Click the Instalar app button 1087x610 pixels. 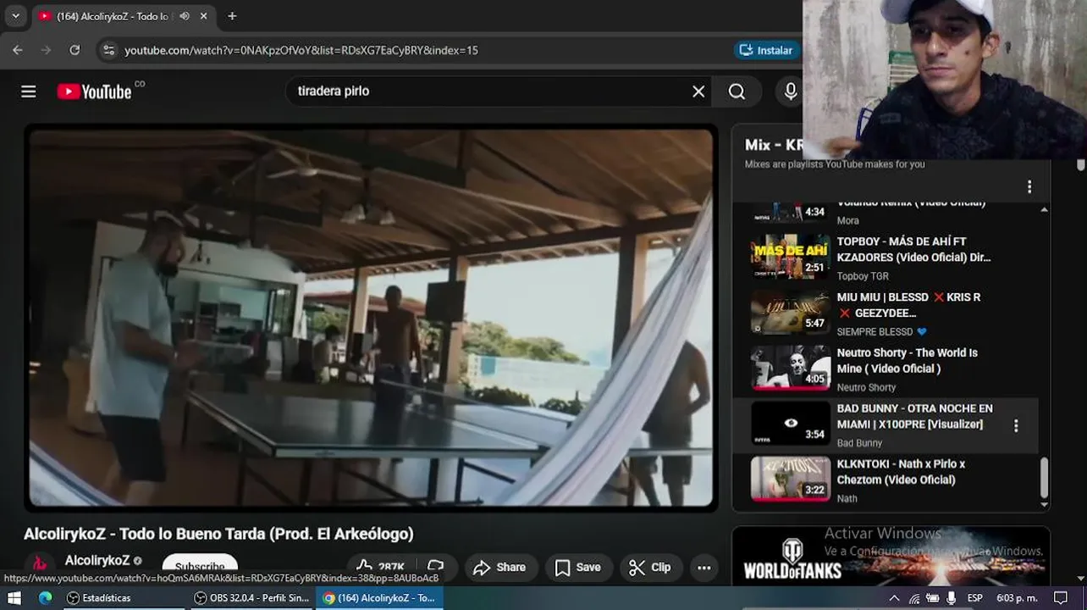coord(767,50)
